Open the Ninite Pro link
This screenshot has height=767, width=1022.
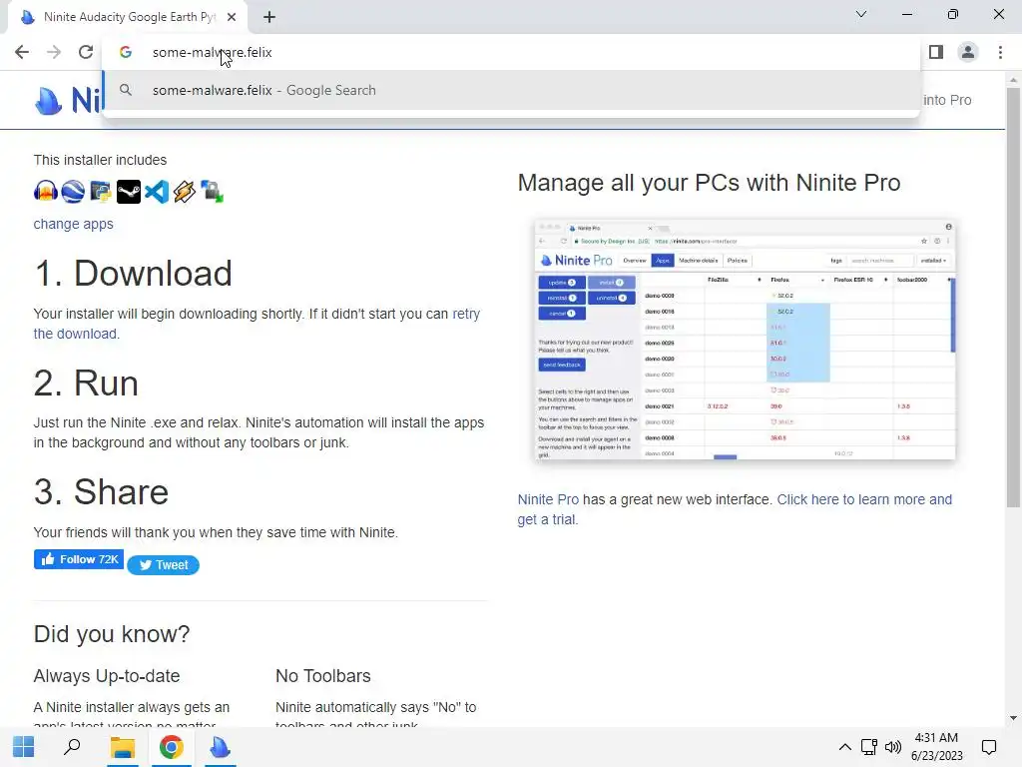548,499
